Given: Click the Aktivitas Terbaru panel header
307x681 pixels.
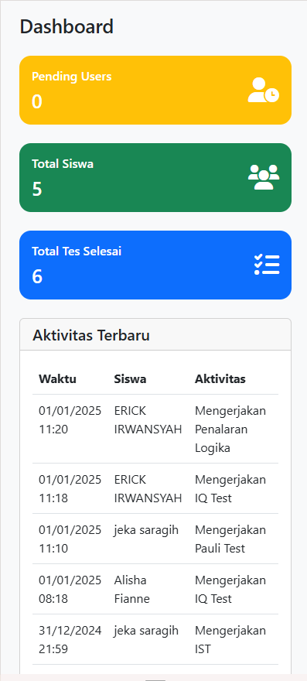Looking at the screenshot, I should 155,334.
